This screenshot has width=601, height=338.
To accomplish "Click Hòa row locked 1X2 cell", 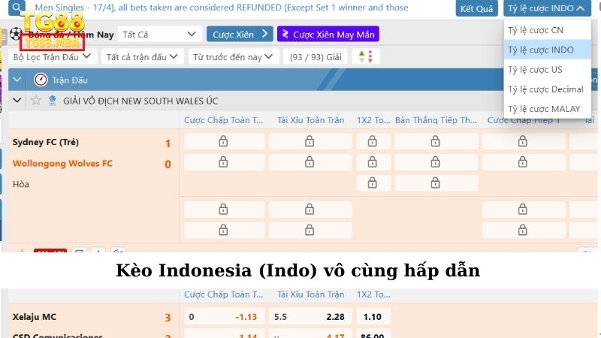I will pyautogui.click(x=373, y=183).
